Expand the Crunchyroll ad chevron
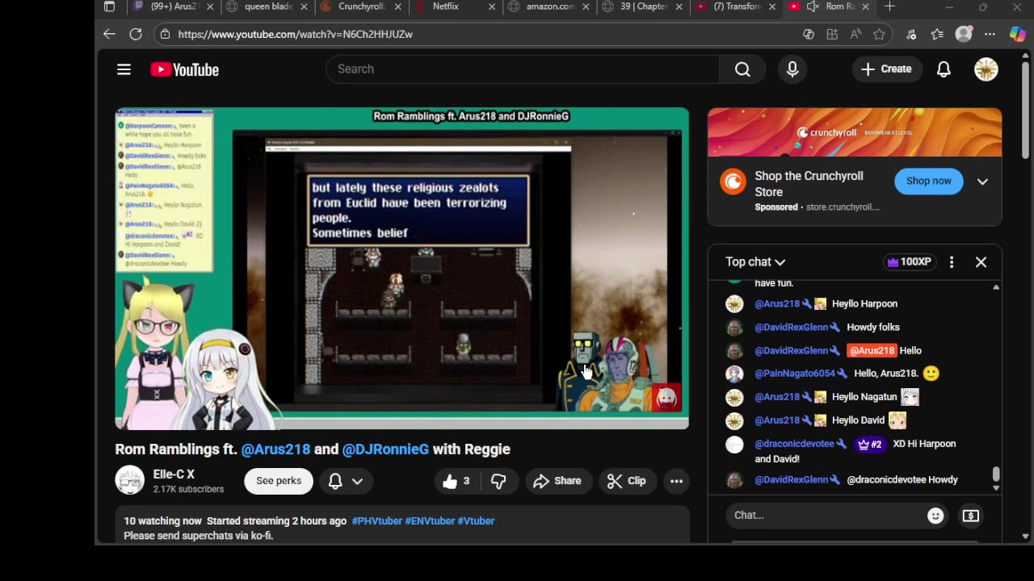The image size is (1034, 581). (982, 182)
